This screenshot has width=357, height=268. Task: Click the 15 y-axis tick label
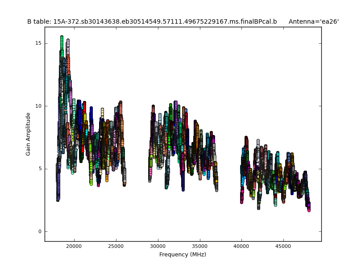38,43
